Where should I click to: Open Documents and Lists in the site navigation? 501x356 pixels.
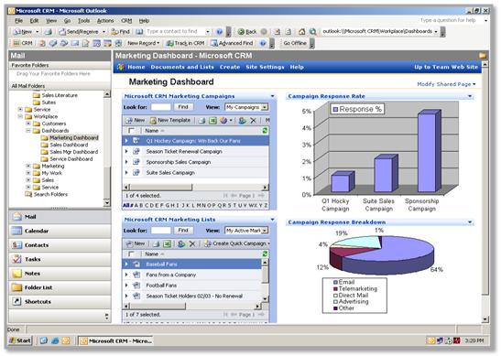[x=182, y=67]
